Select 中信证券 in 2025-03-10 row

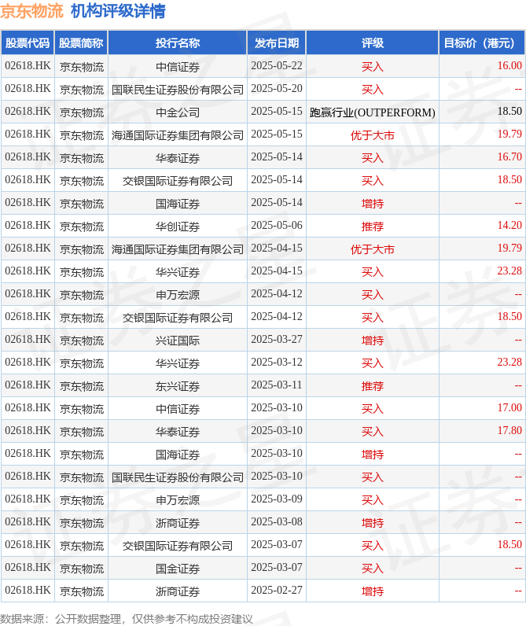pos(178,408)
